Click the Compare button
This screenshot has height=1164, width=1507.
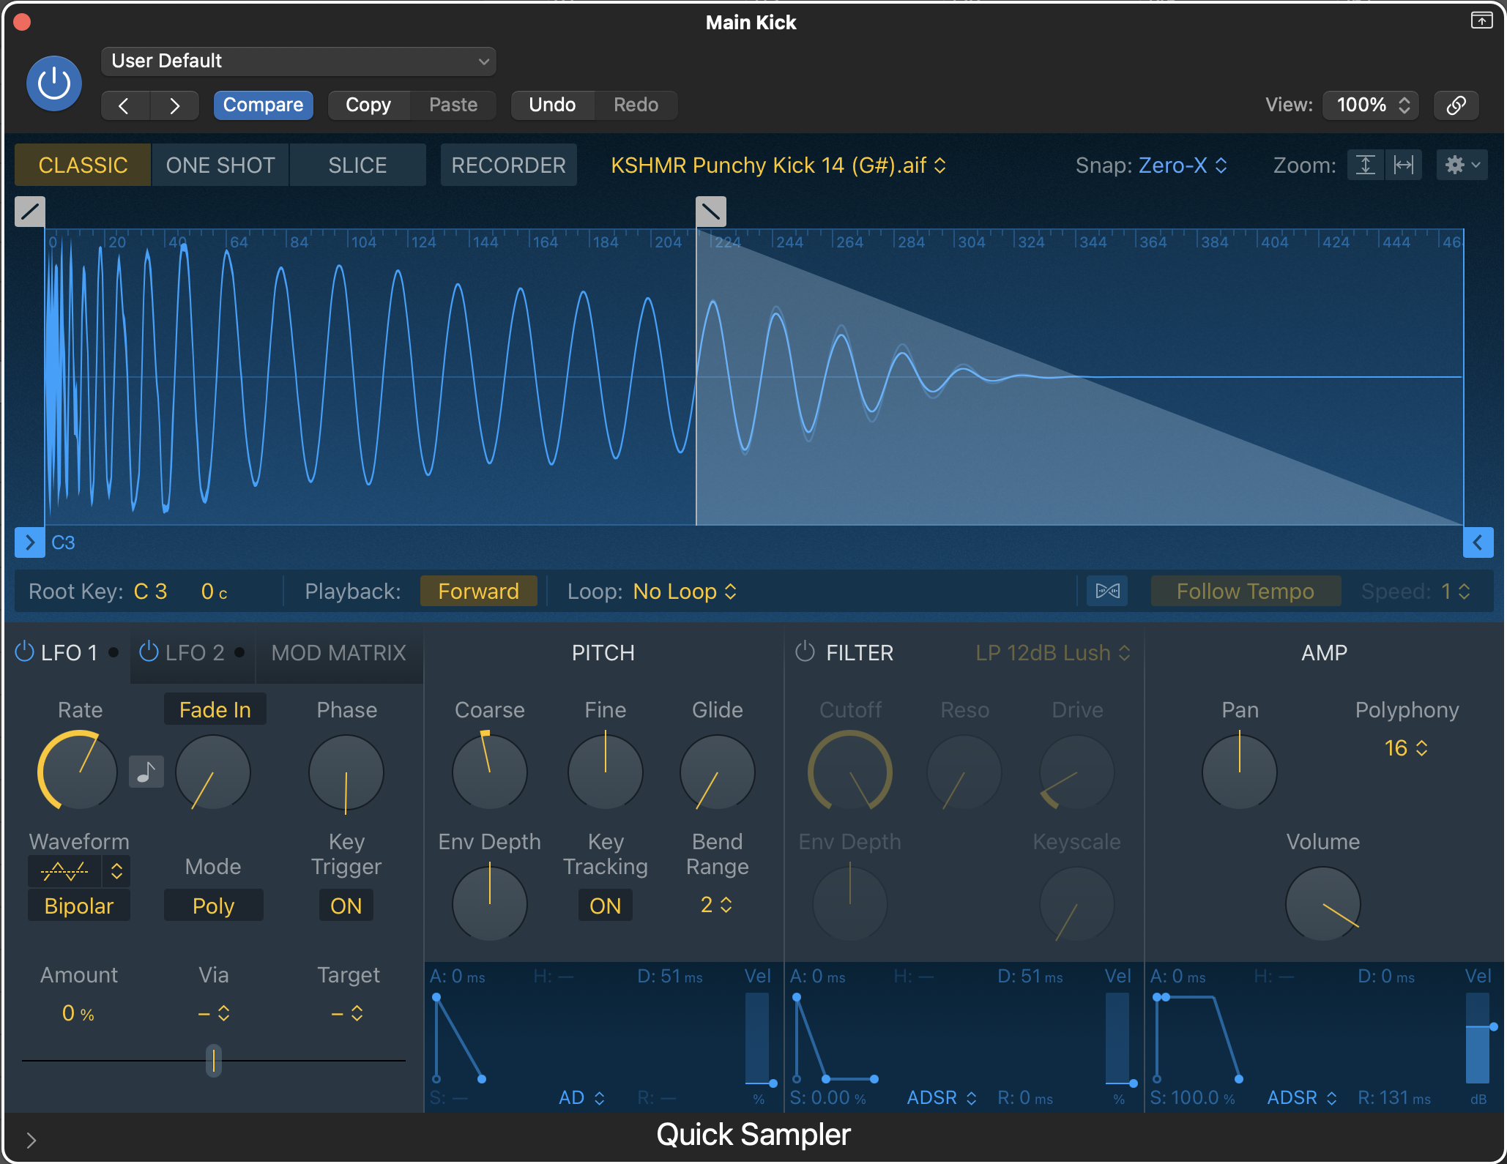click(263, 105)
